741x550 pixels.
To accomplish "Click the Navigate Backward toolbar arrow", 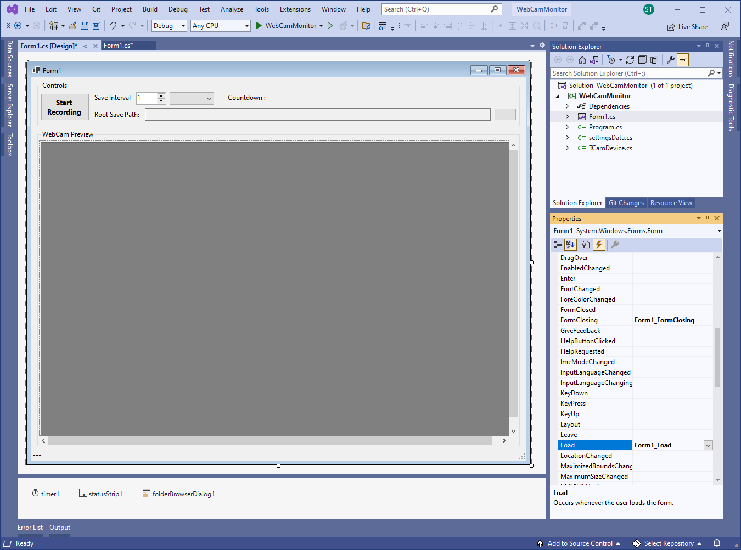I will click(18, 26).
